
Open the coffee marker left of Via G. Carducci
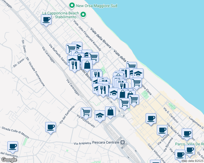pos(151,118)
